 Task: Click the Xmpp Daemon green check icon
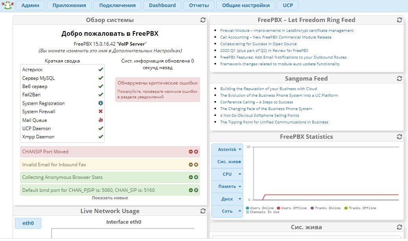(x=101, y=137)
